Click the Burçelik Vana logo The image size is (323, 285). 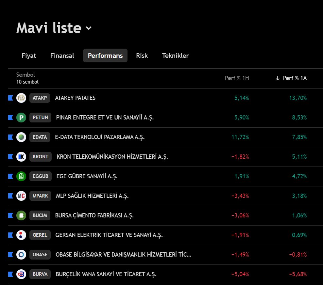21,274
